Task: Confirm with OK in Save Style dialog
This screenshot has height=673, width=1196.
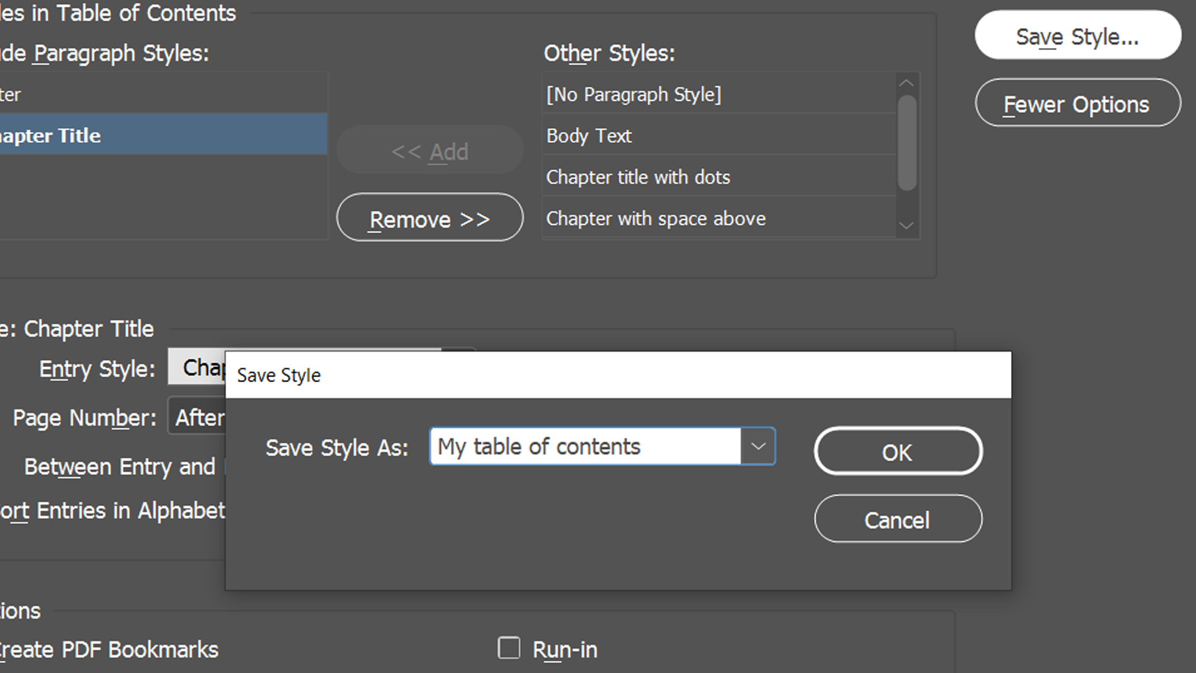Action: (x=897, y=452)
